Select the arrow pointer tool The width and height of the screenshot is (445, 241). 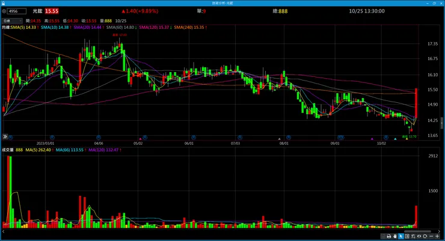(x=401, y=236)
